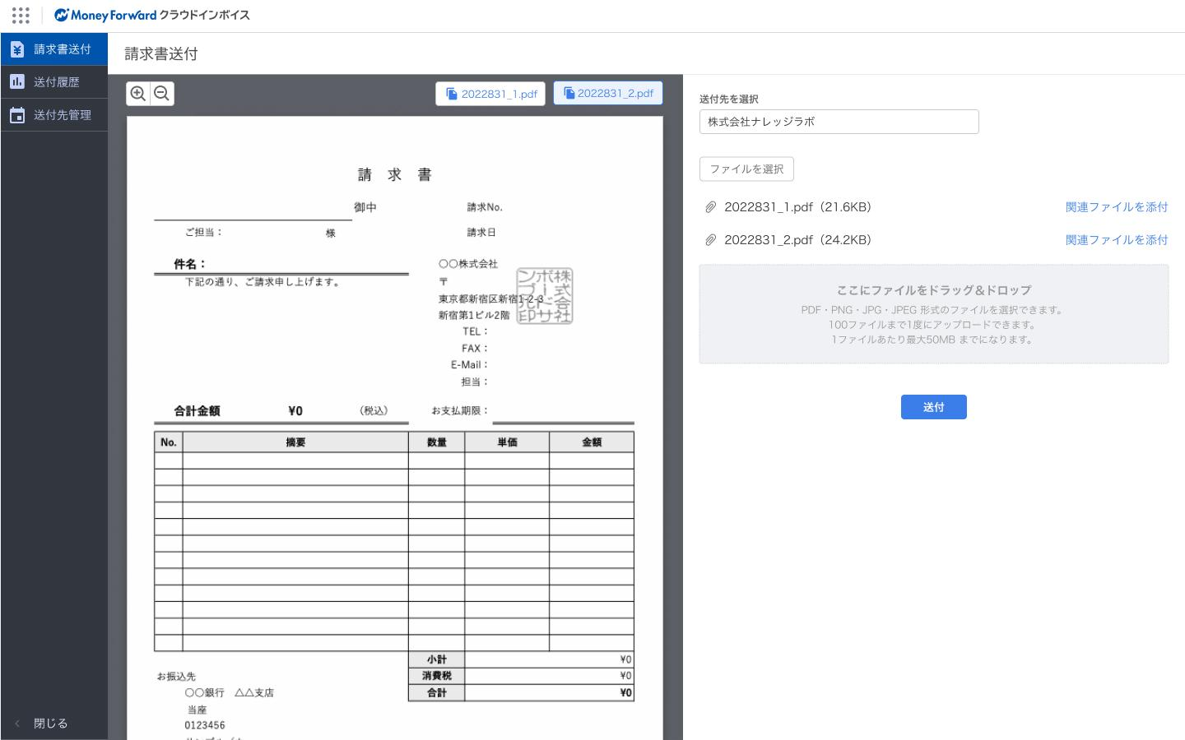Click the 御中 text in invoice
This screenshot has width=1185, height=740.
pos(365,208)
